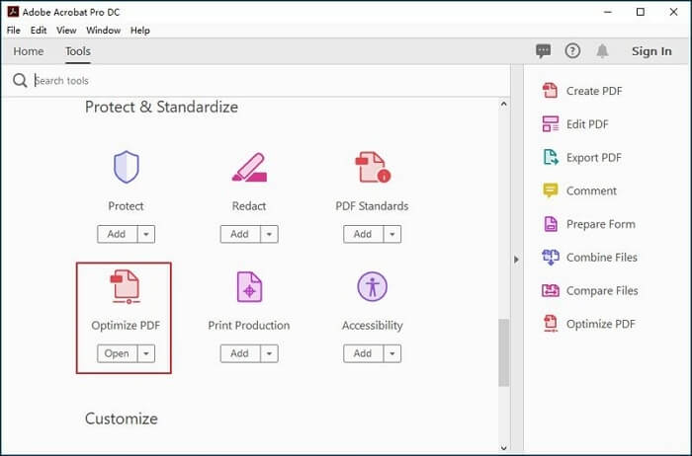Open the Help menu
692x456 pixels.
pos(140,31)
